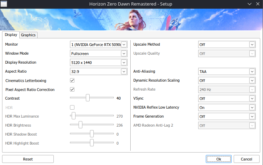Image resolution: width=263 pixels, height=165 pixels.
Task: Click the Contrast slider handle
Action: tap(88, 98)
